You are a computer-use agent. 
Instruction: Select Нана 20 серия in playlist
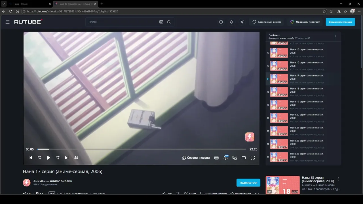[x=303, y=118]
